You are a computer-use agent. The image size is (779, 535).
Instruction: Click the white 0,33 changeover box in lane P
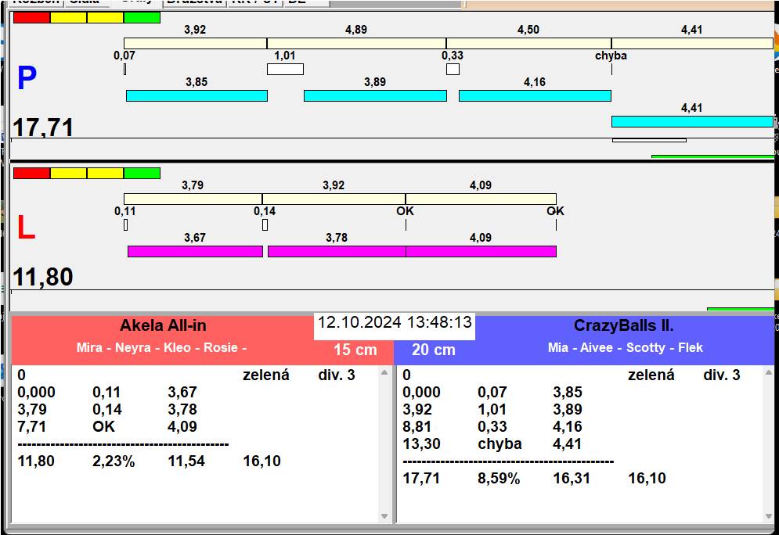[x=453, y=70]
